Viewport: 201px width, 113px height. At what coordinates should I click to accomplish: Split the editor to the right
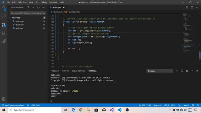pyautogui.click(x=192, y=8)
